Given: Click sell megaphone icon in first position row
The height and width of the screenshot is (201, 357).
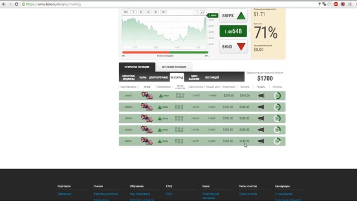Looking at the screenshot, I should [x=261, y=95].
